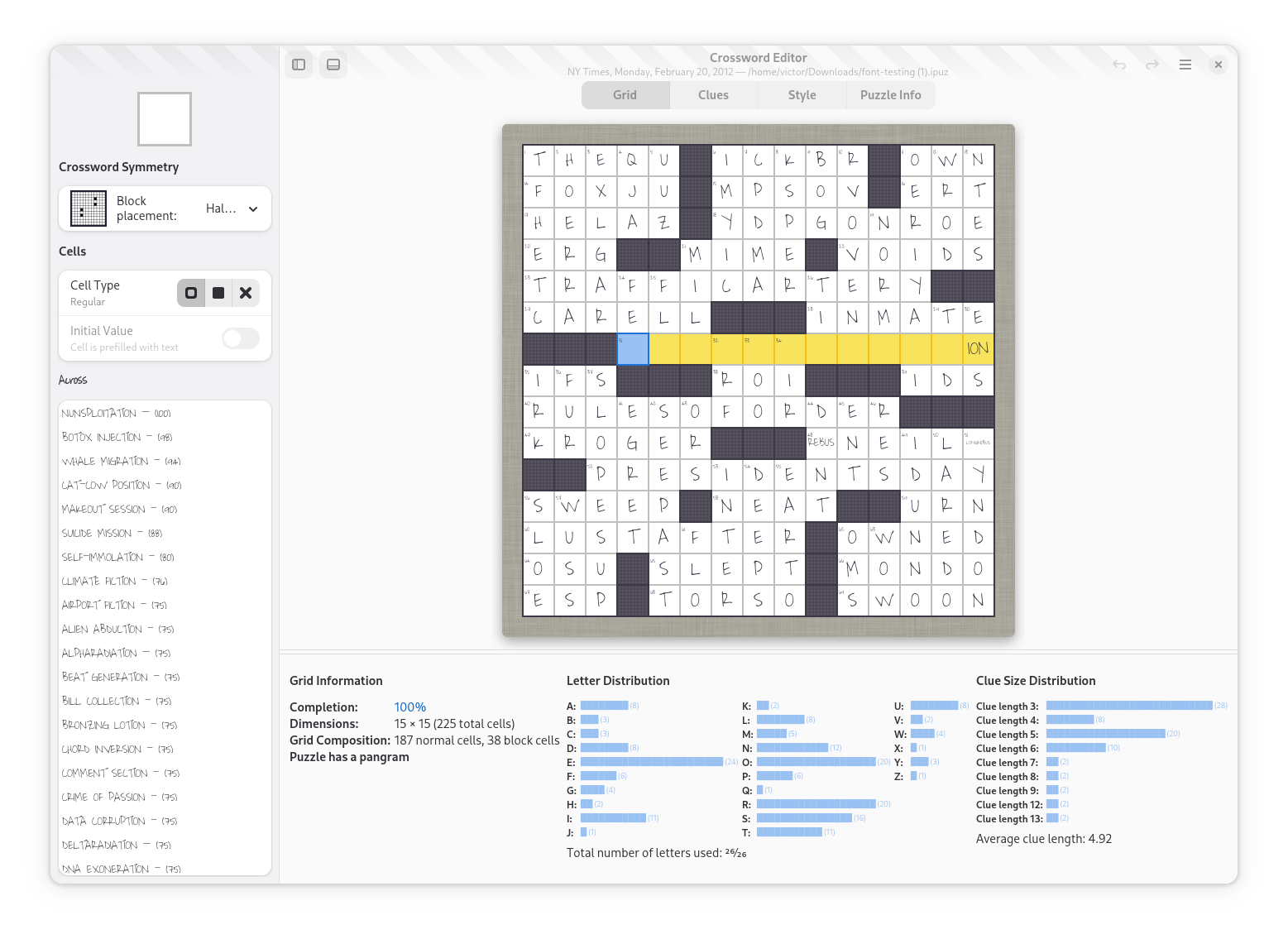Screen dimensions: 1288x939
Task: Select word NUNSPLOITATION in the list
Action: [x=165, y=413]
